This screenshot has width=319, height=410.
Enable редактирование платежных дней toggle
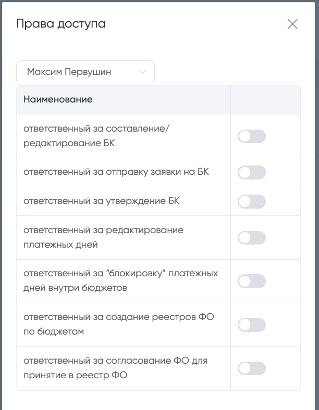pyautogui.click(x=252, y=238)
